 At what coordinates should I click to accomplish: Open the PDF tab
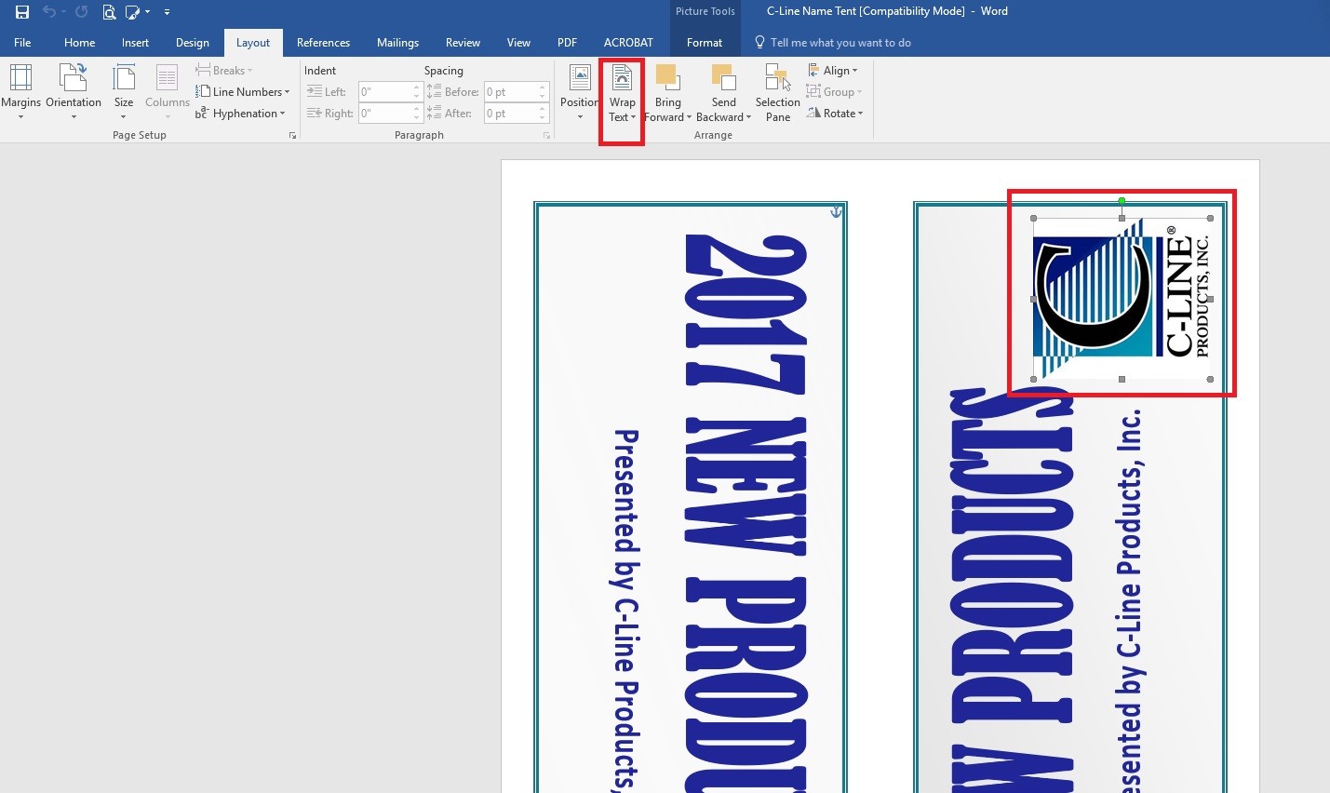click(x=567, y=43)
